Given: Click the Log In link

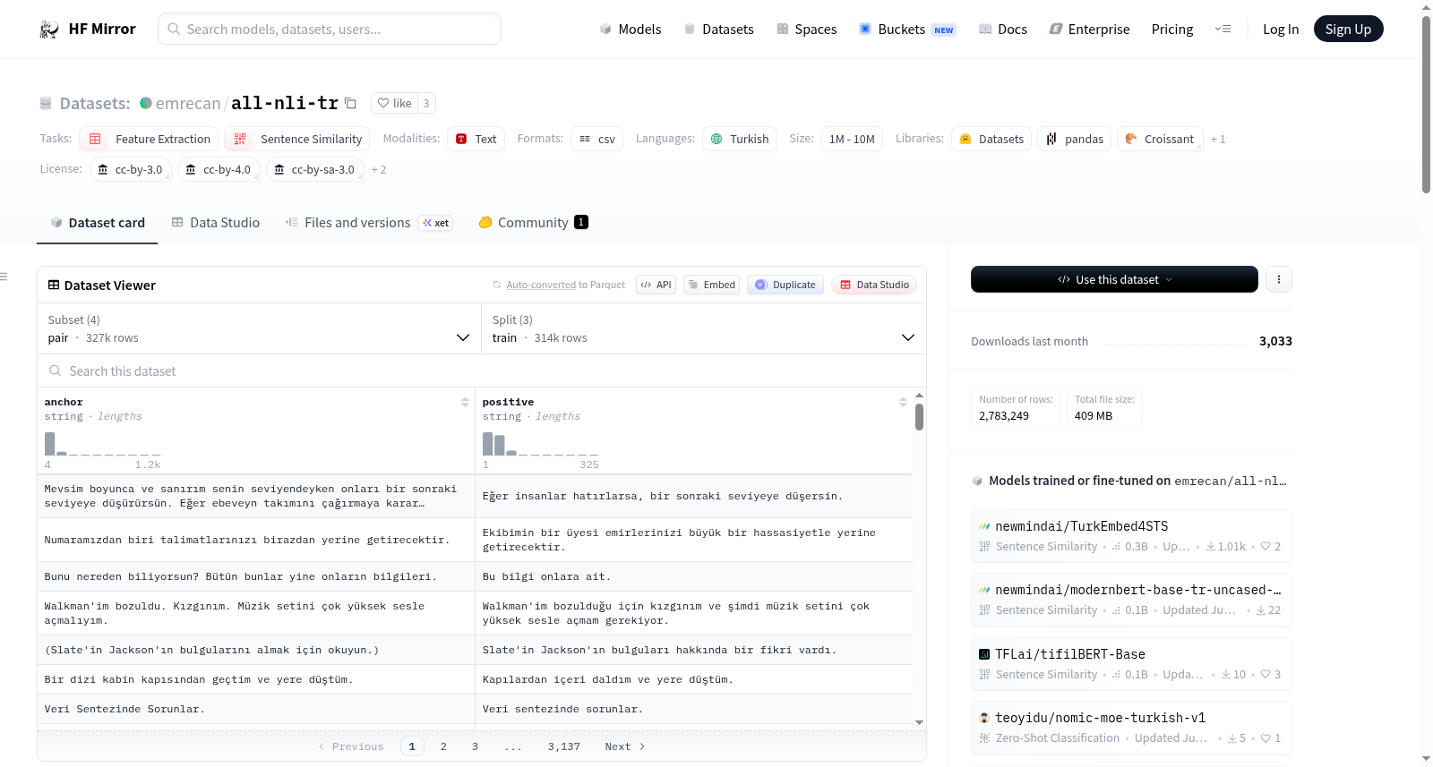Looking at the screenshot, I should click(1281, 30).
